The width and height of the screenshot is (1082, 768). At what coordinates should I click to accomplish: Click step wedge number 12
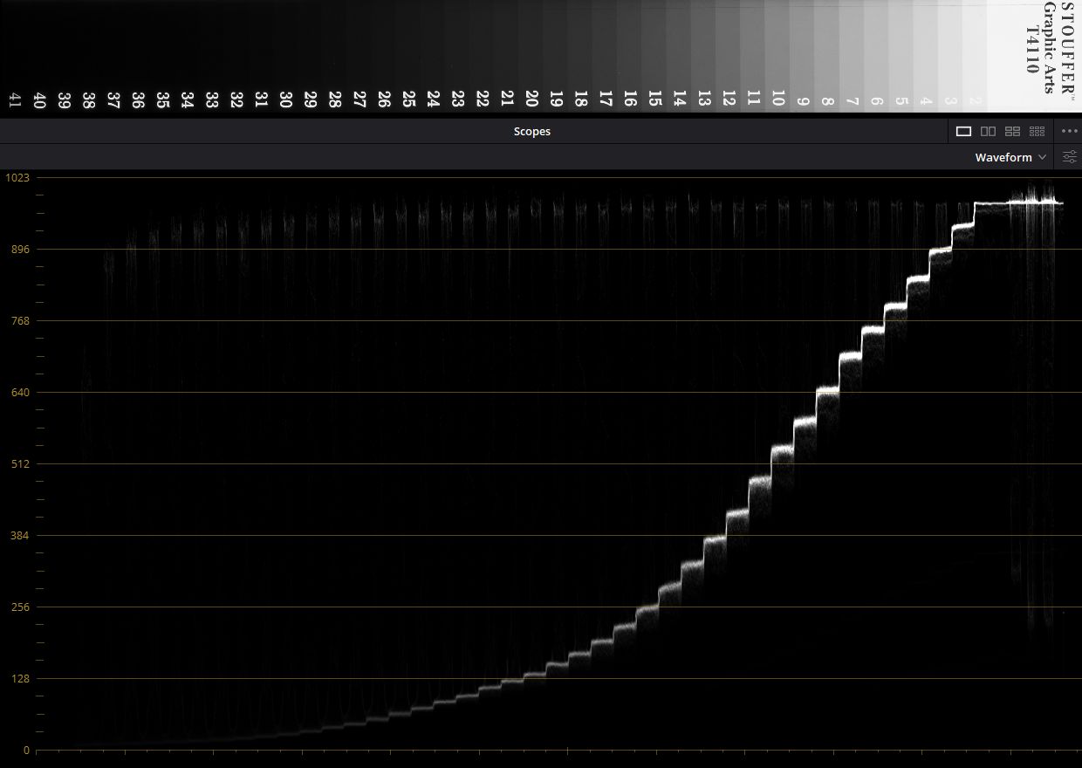tap(729, 99)
